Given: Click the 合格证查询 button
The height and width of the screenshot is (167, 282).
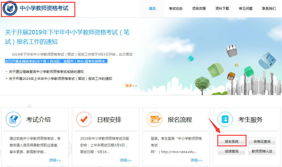Looking at the screenshot, I should tap(262, 141).
